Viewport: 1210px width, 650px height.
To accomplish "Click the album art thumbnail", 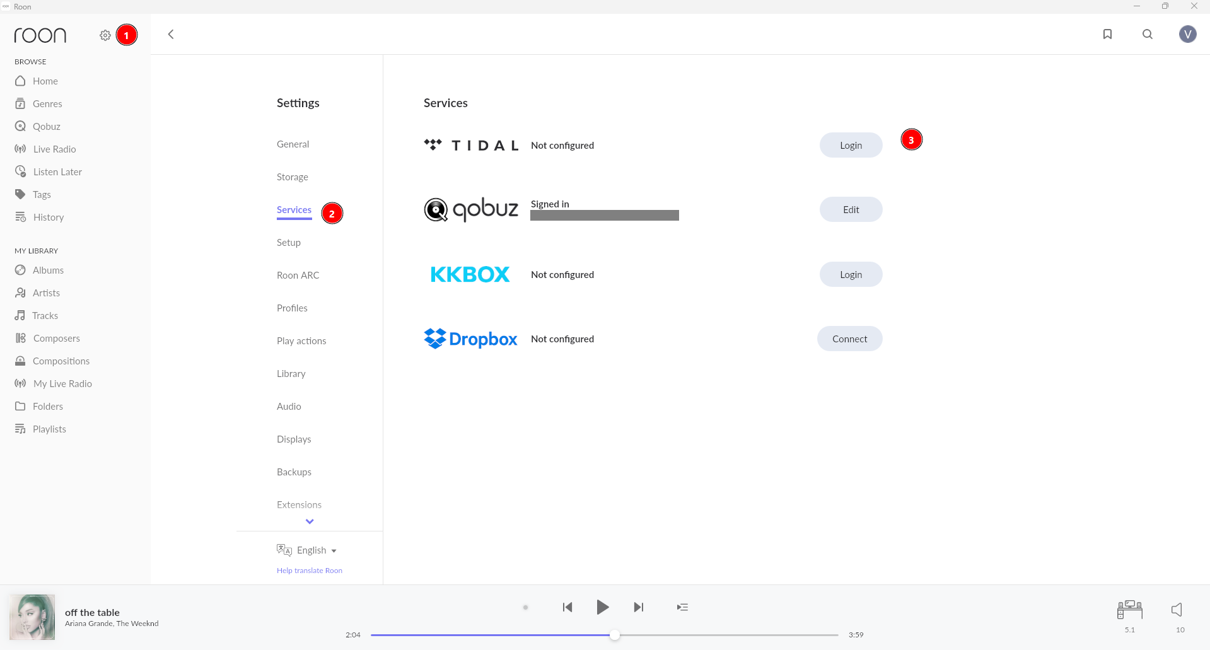I will [32, 617].
